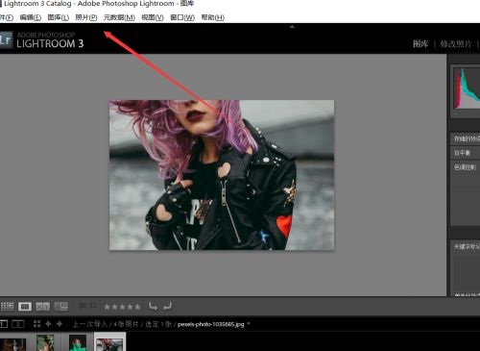
Task: Open the 视图(V) menu
Action: [153, 17]
